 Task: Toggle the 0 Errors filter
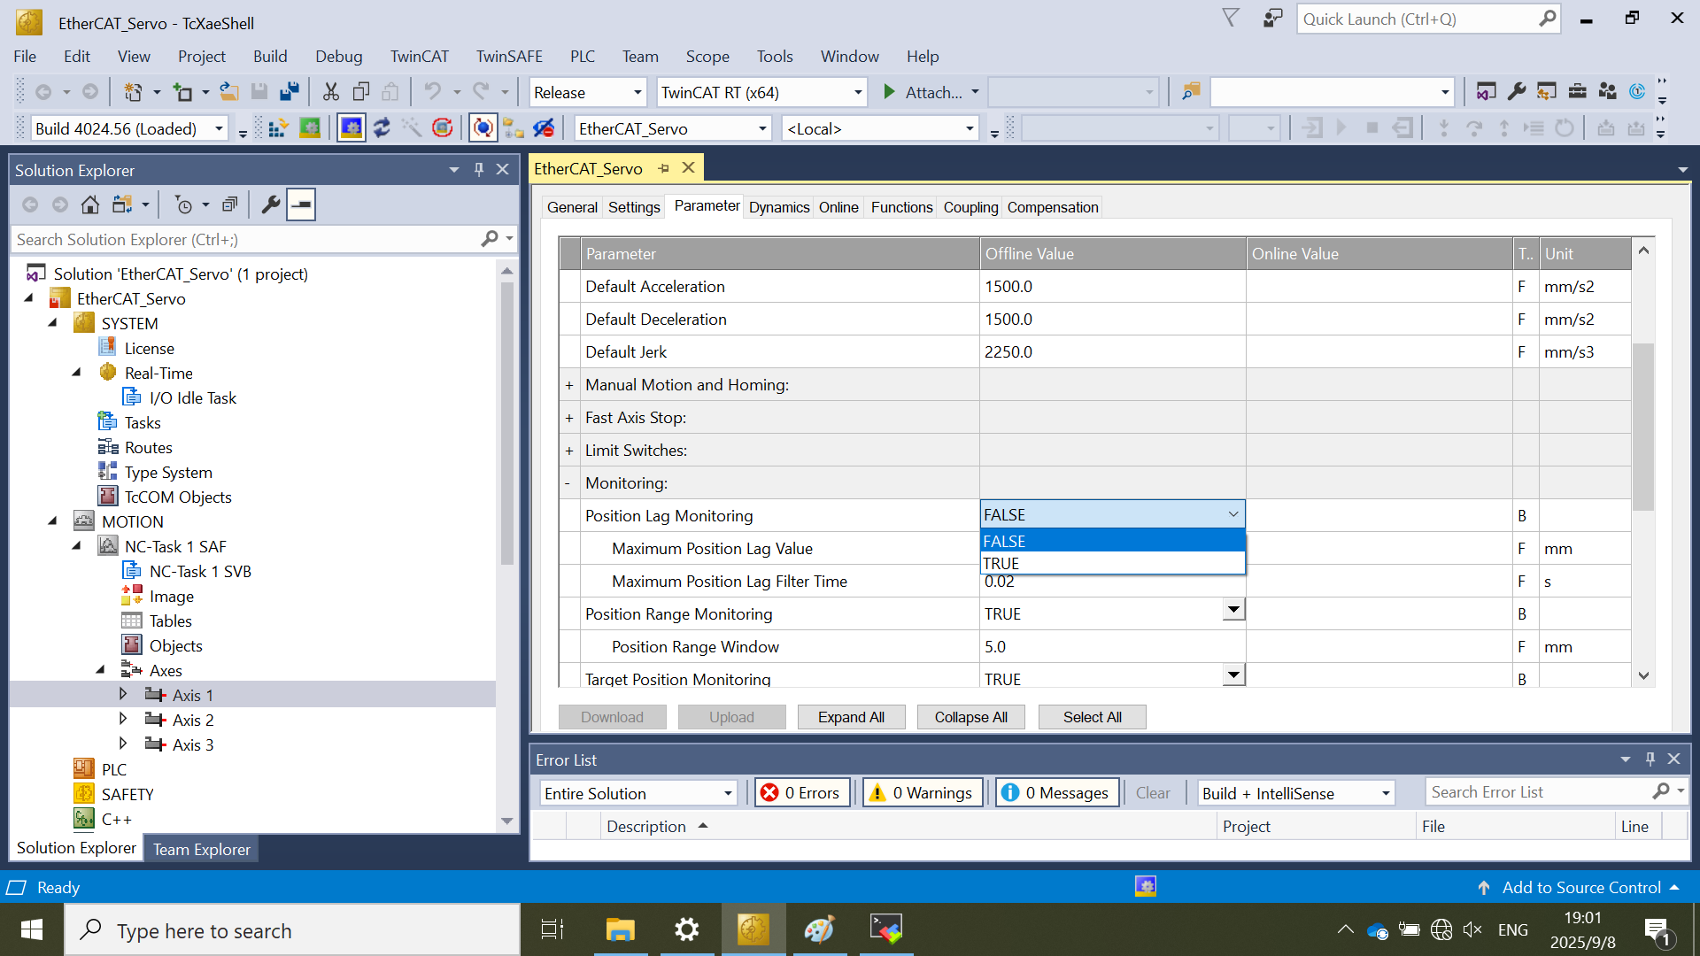coord(802,793)
